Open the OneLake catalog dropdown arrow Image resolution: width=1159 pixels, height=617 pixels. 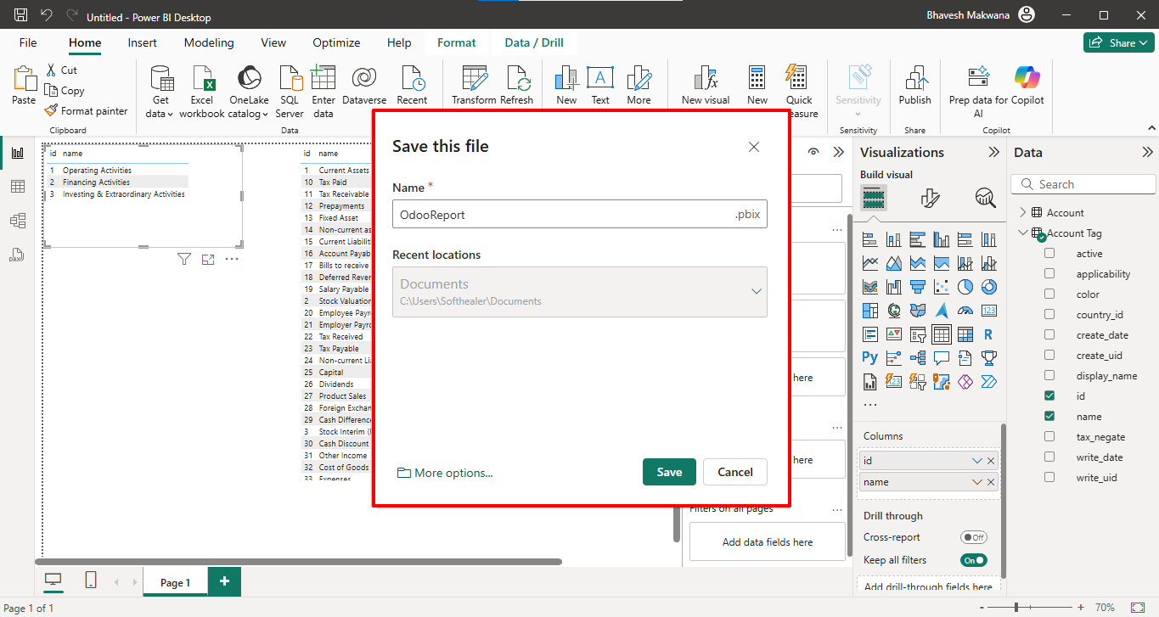(266, 114)
